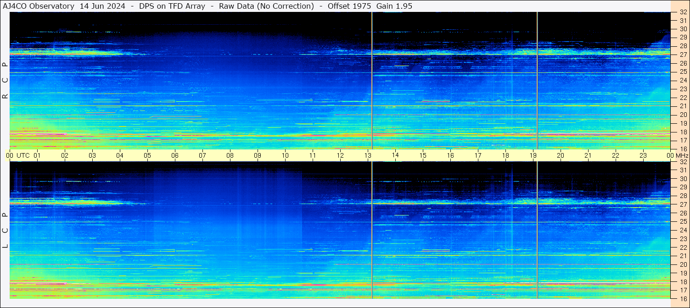This screenshot has height=308, width=690.
Task: Click green marker near 13 UTC in RCP panel
Action: 372,80
